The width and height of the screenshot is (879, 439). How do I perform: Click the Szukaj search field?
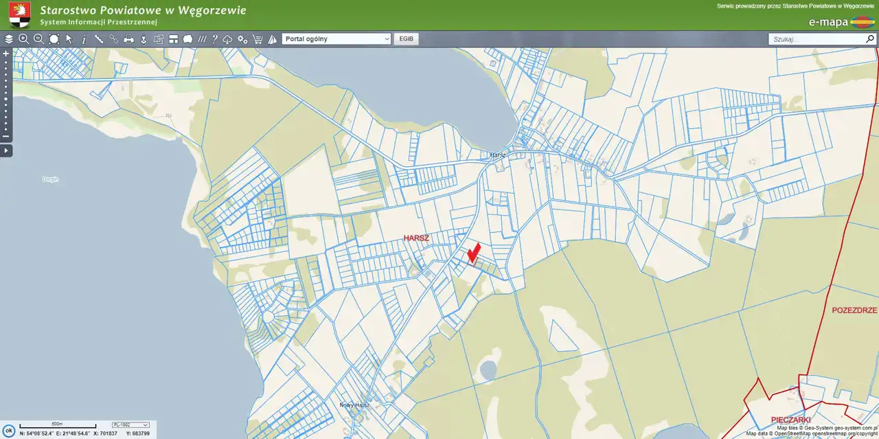tap(816, 39)
